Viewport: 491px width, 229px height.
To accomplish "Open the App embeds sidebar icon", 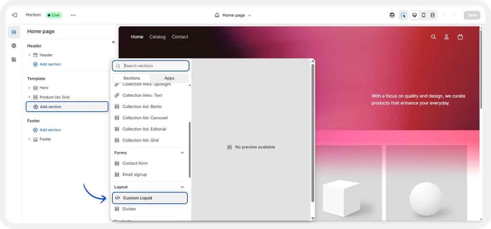I will [x=14, y=60].
